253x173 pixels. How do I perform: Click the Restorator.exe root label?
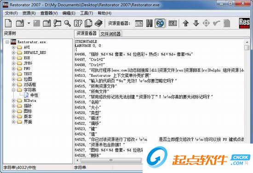tap(32, 42)
